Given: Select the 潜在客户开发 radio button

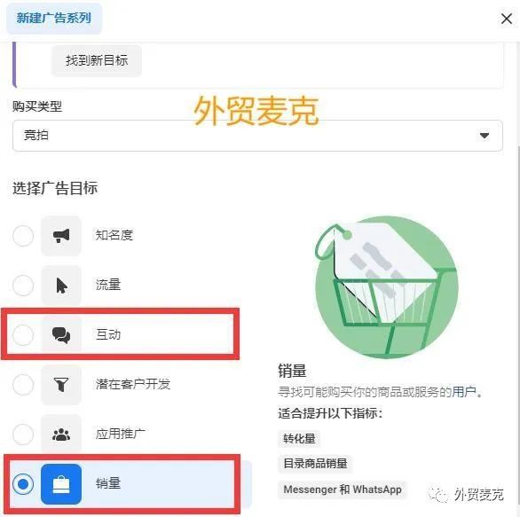Looking at the screenshot, I should coord(23,385).
